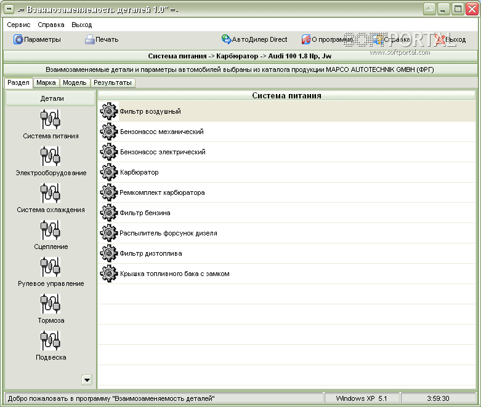Image resolution: width=481 pixels, height=407 pixels.
Task: Select the Ремкомплект карбюратора row text
Action: 162,192
